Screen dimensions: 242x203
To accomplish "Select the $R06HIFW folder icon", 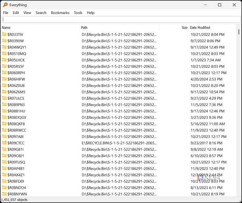I will tap(4, 79).
